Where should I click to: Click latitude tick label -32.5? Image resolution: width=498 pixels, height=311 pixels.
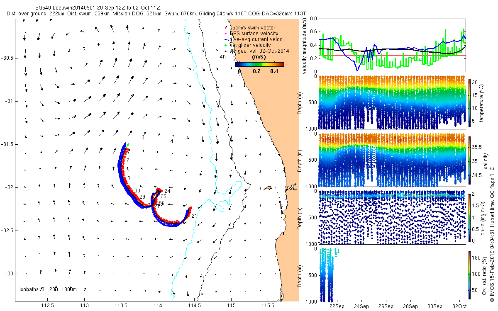pos(7,231)
